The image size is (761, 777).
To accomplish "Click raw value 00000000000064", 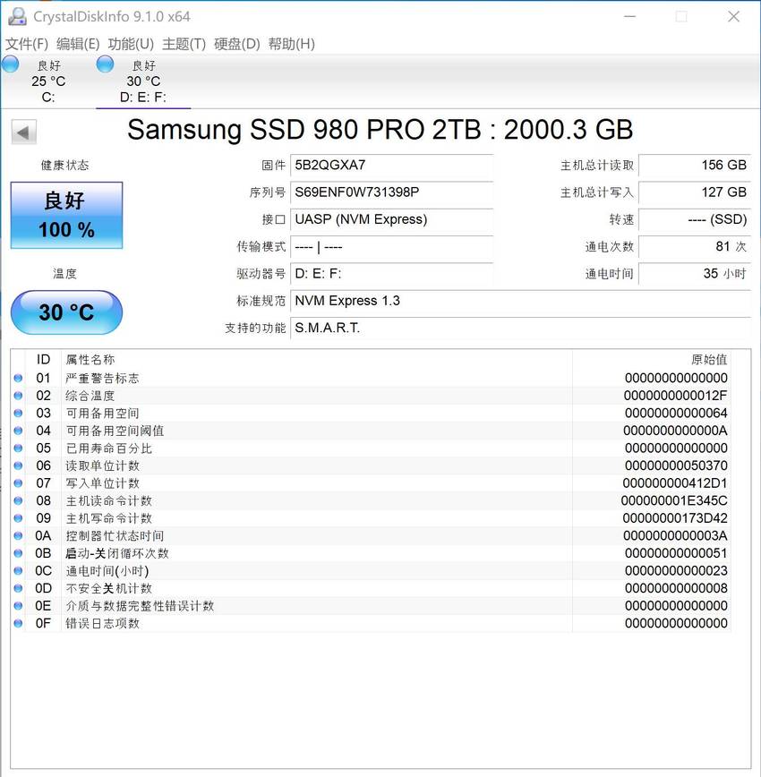I will (676, 414).
